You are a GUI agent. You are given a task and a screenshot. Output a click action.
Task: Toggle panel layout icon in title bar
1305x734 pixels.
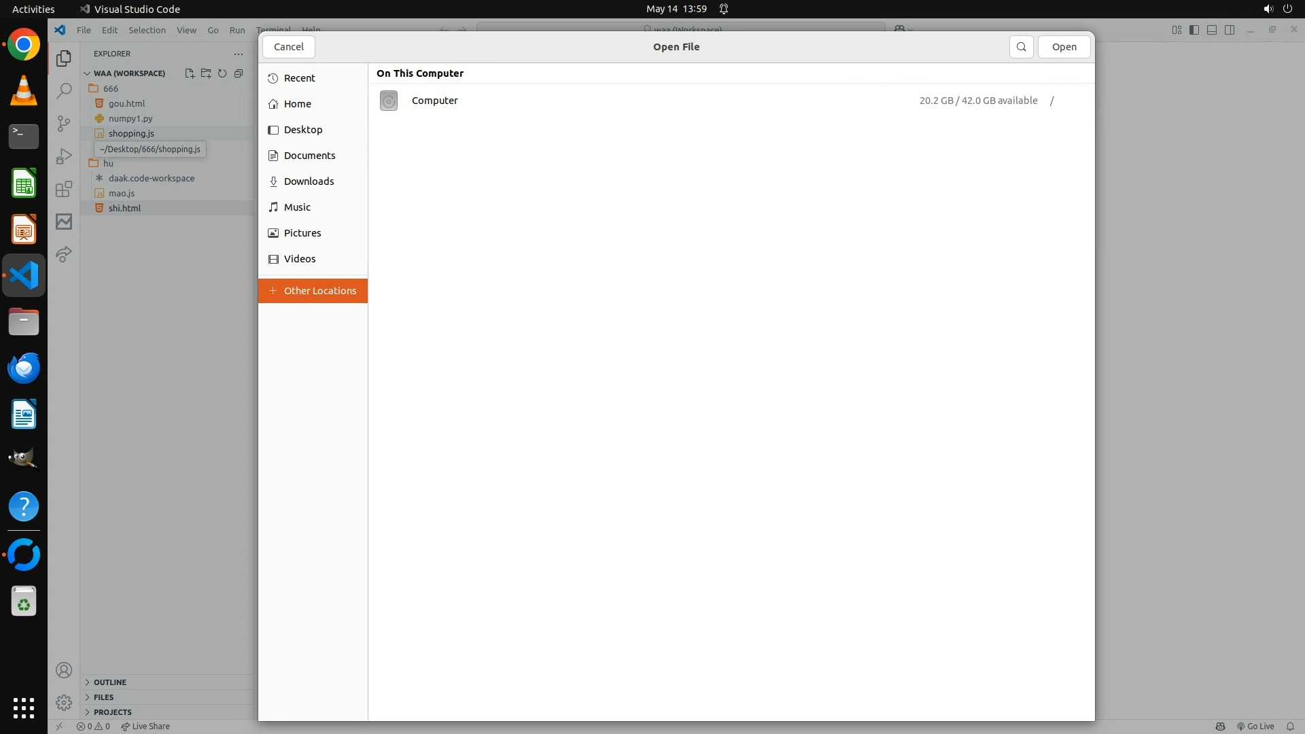[1212, 30]
